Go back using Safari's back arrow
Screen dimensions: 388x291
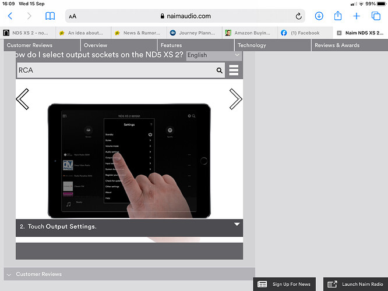pos(10,16)
